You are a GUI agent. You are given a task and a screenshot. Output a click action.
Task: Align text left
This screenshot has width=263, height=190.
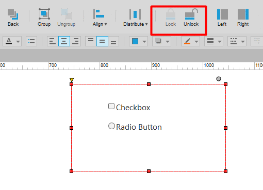point(53,41)
